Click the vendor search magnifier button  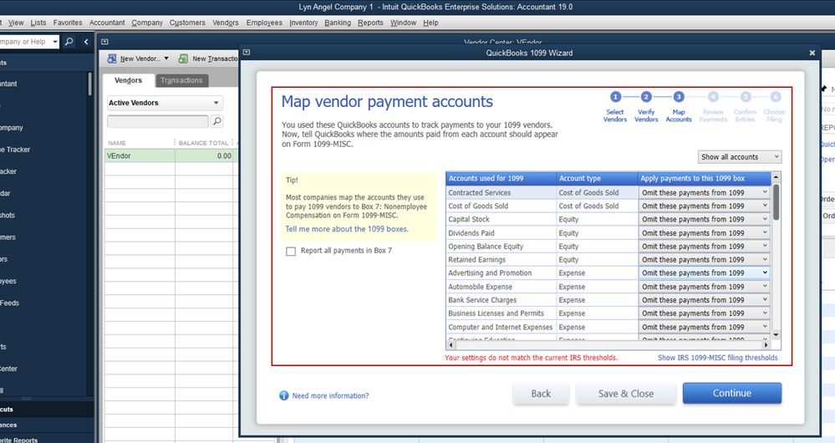coord(216,121)
